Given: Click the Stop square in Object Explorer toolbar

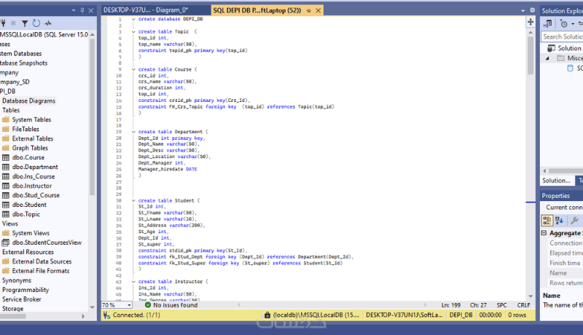Looking at the screenshot, I should point(13,23).
